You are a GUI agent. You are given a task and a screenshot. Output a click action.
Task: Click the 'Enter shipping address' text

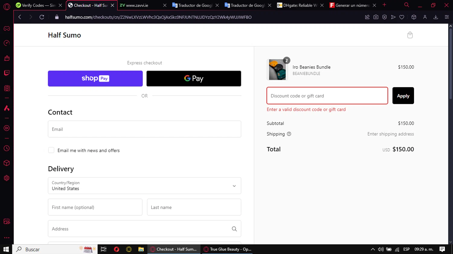pyautogui.click(x=390, y=134)
